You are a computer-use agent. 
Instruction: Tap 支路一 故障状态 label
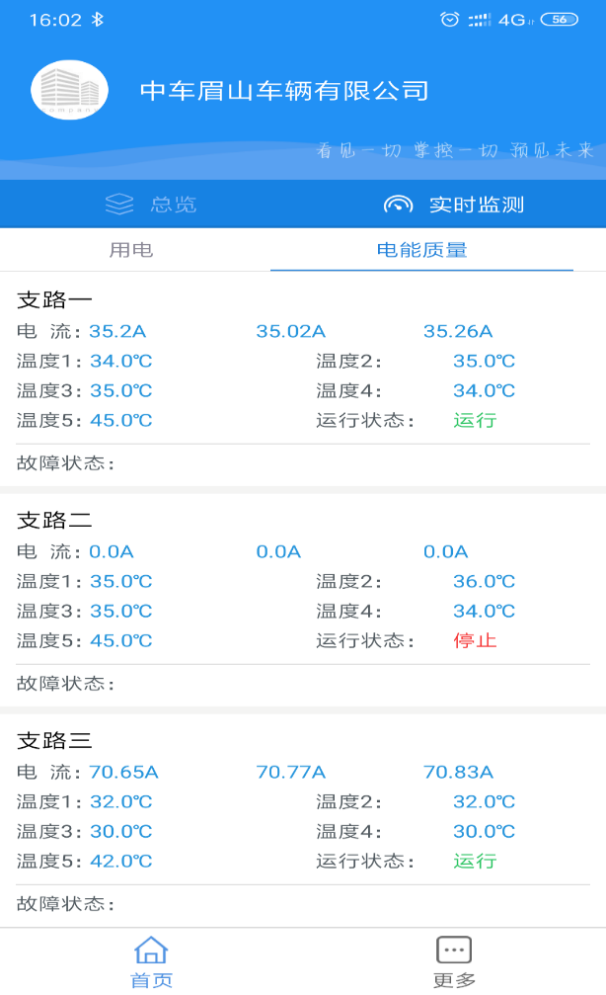click(x=65, y=463)
